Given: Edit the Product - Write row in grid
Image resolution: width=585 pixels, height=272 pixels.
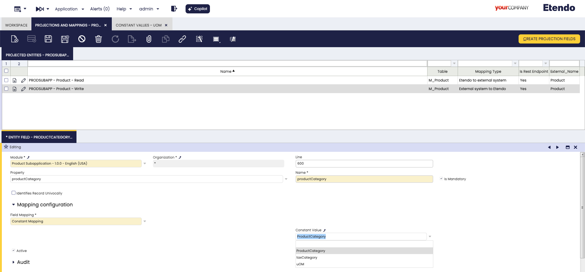Looking at the screenshot, I should [x=23, y=89].
